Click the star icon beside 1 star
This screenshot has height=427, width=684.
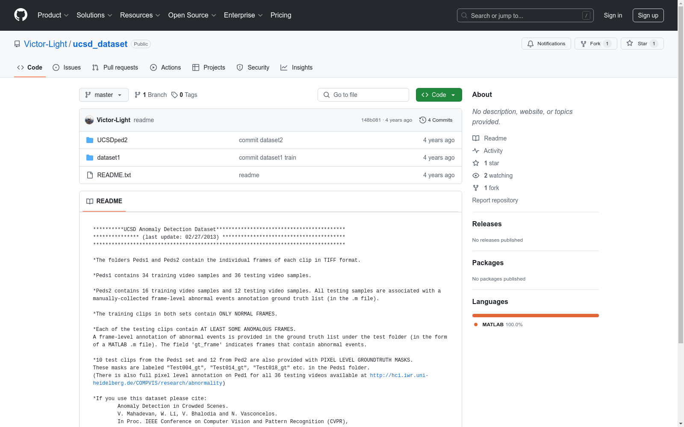(x=476, y=163)
